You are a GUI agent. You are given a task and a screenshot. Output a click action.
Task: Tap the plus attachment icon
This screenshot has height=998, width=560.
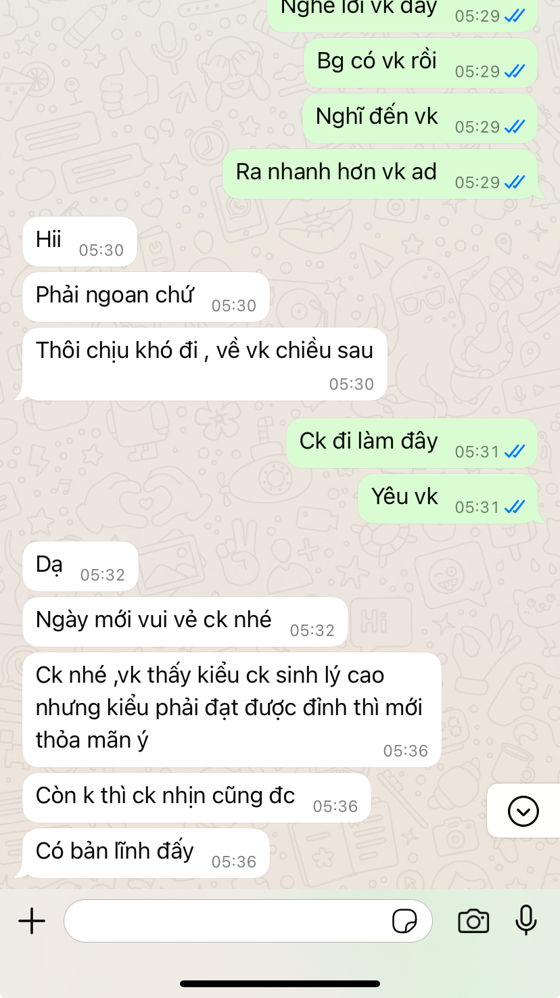click(32, 921)
